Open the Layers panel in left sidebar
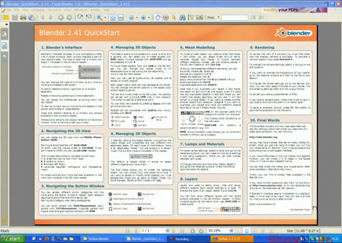 [5, 57]
